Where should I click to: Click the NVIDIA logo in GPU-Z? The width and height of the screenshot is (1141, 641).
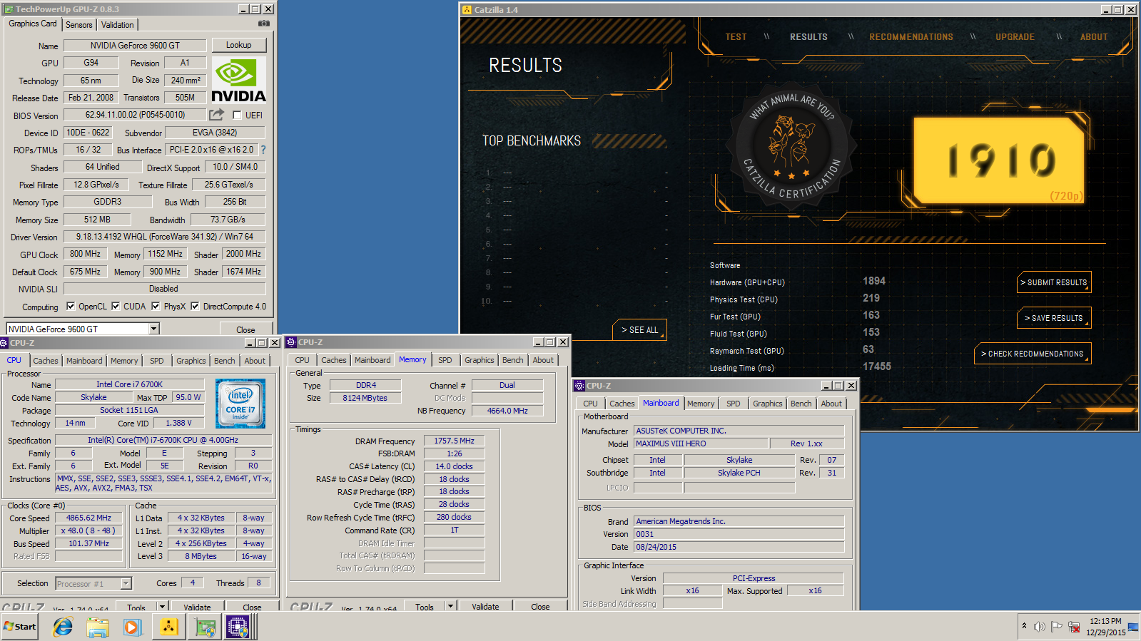click(x=239, y=81)
